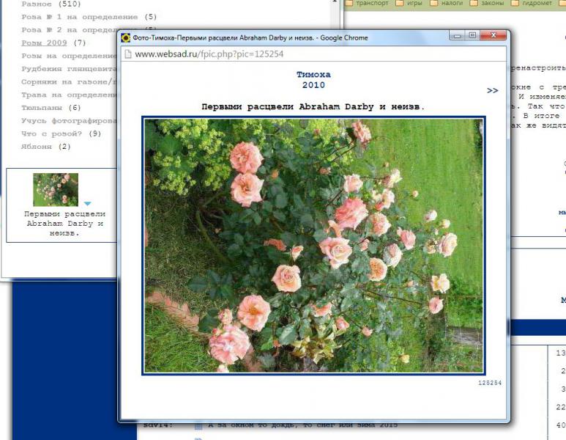This screenshot has height=440, width=566.
Task: Maximize the Chrome photo popup window
Action: [x=472, y=35]
